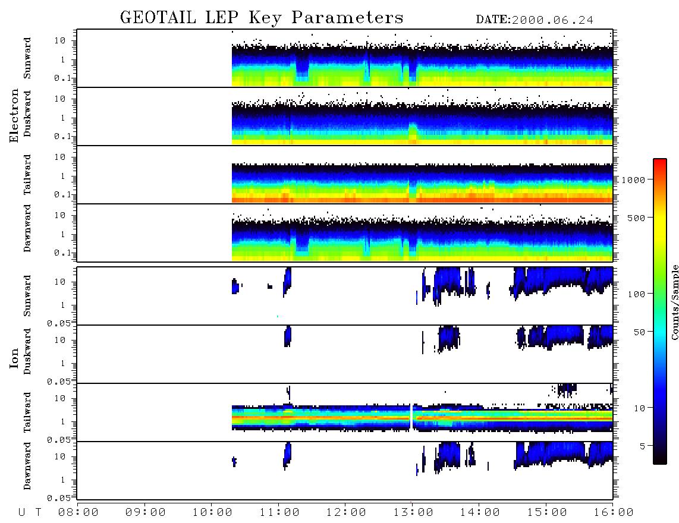
Task: Click the "16:00" time tick label
Action: [x=614, y=512]
